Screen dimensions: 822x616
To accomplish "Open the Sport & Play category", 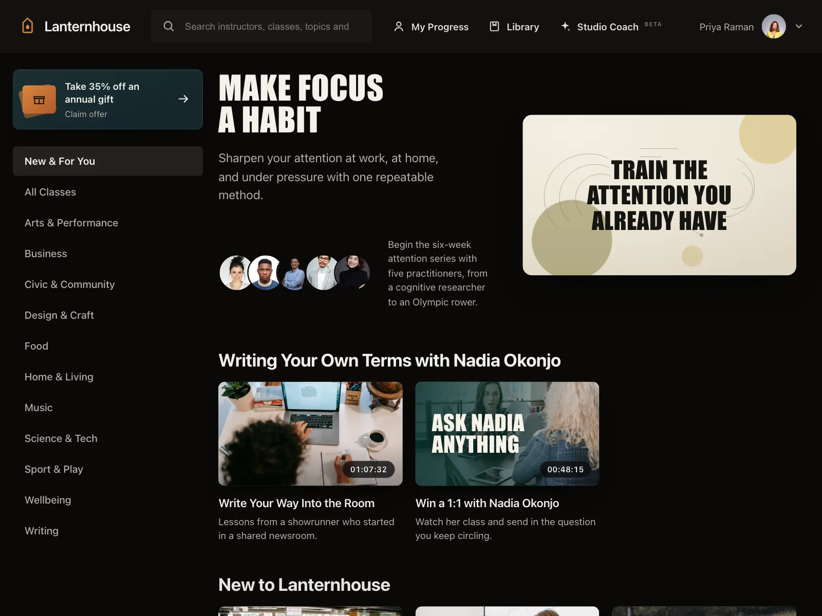I will click(x=108, y=469).
